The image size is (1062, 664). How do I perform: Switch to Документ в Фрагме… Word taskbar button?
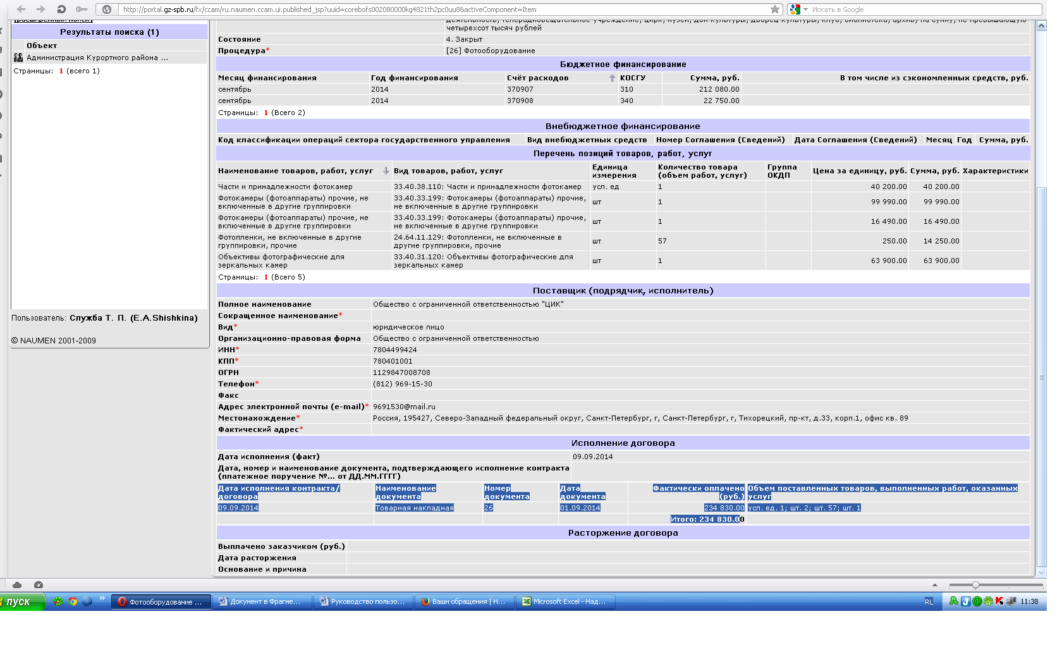point(262,601)
